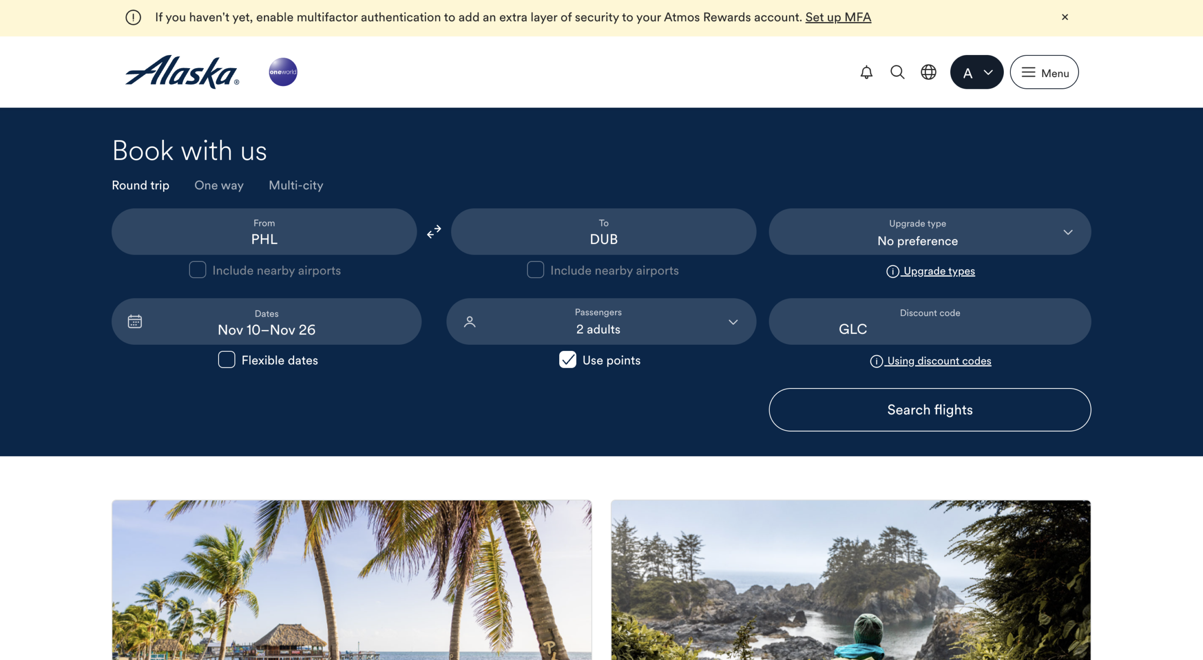Viewport: 1203px width, 660px height.
Task: Open the Using discount codes link
Action: [939, 361]
